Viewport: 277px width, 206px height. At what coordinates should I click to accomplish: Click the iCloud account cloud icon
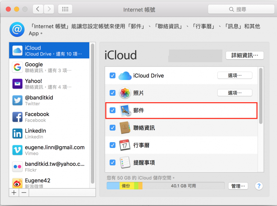(17, 50)
